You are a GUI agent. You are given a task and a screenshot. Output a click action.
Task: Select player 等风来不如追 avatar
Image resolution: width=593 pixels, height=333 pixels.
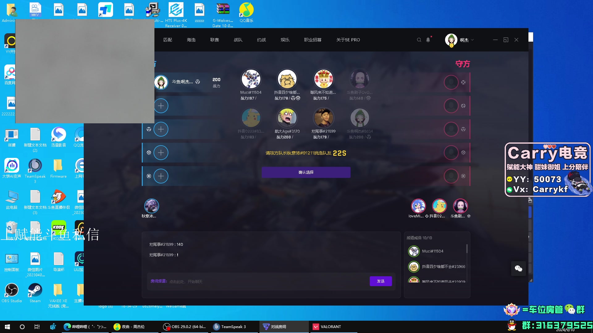coord(323,79)
